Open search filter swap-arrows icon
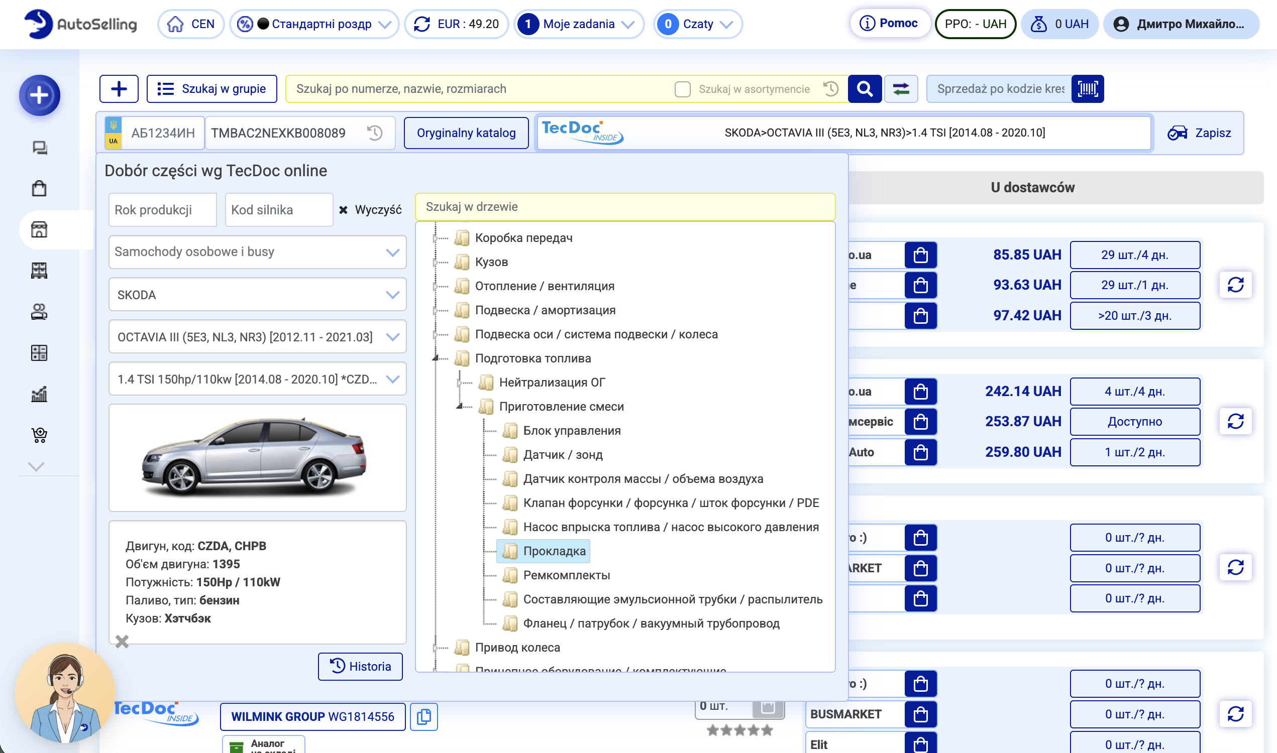 [x=901, y=89]
